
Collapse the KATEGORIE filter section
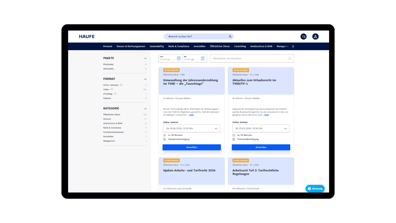(145, 109)
